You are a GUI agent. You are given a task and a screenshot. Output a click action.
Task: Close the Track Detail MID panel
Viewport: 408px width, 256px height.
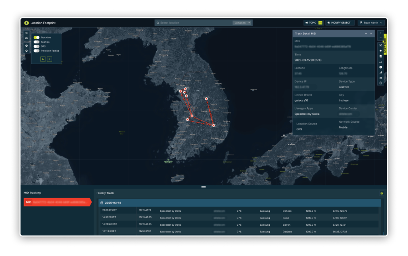371,34
